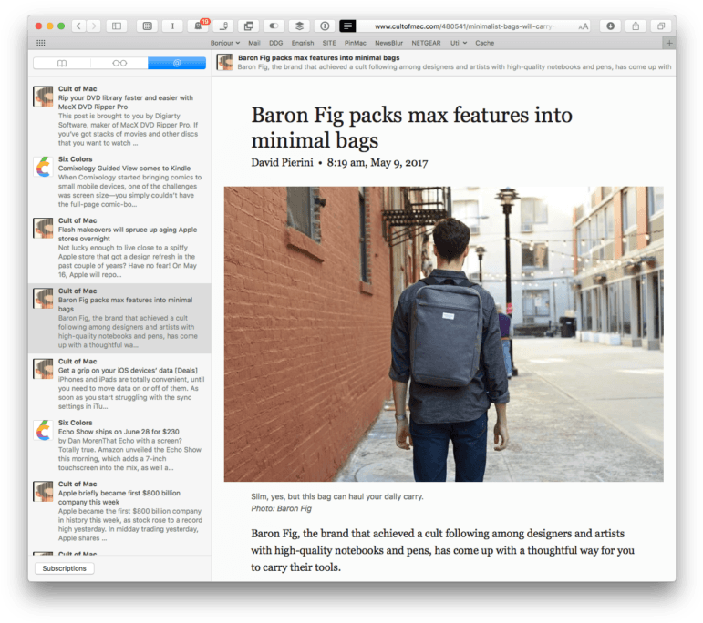The height and width of the screenshot is (623, 703).
Task: Open Flash makeovers Apple stores item
Action: (x=119, y=248)
